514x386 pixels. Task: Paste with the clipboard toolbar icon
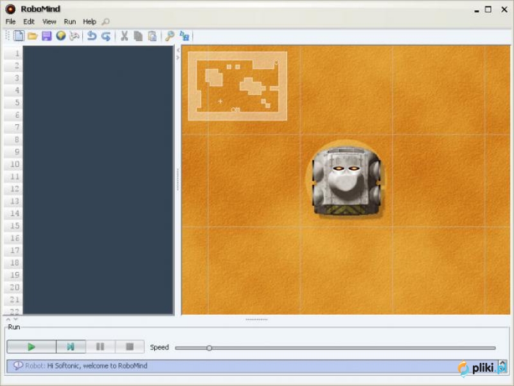coord(152,36)
